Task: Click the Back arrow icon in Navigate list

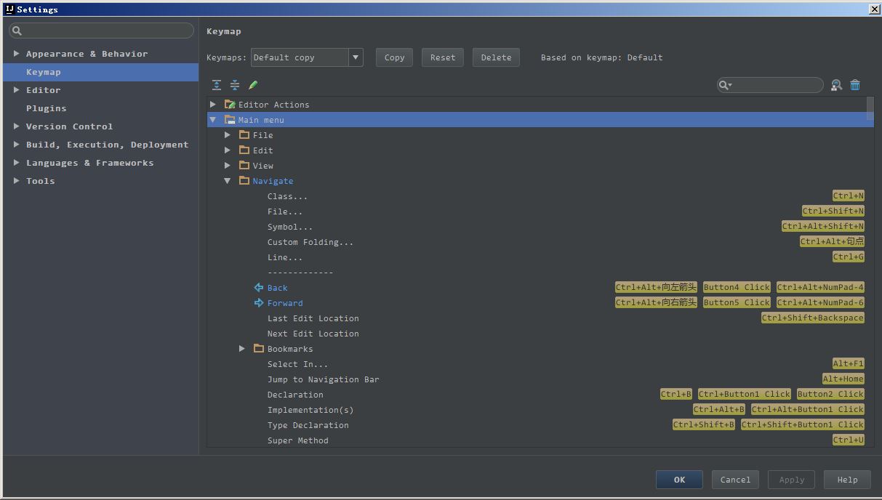Action: coord(258,288)
